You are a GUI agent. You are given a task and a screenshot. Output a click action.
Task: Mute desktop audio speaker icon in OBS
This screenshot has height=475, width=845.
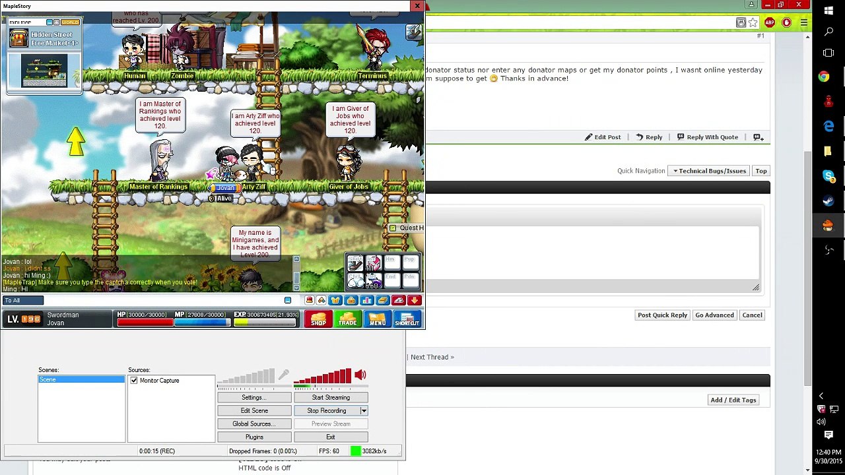click(360, 375)
